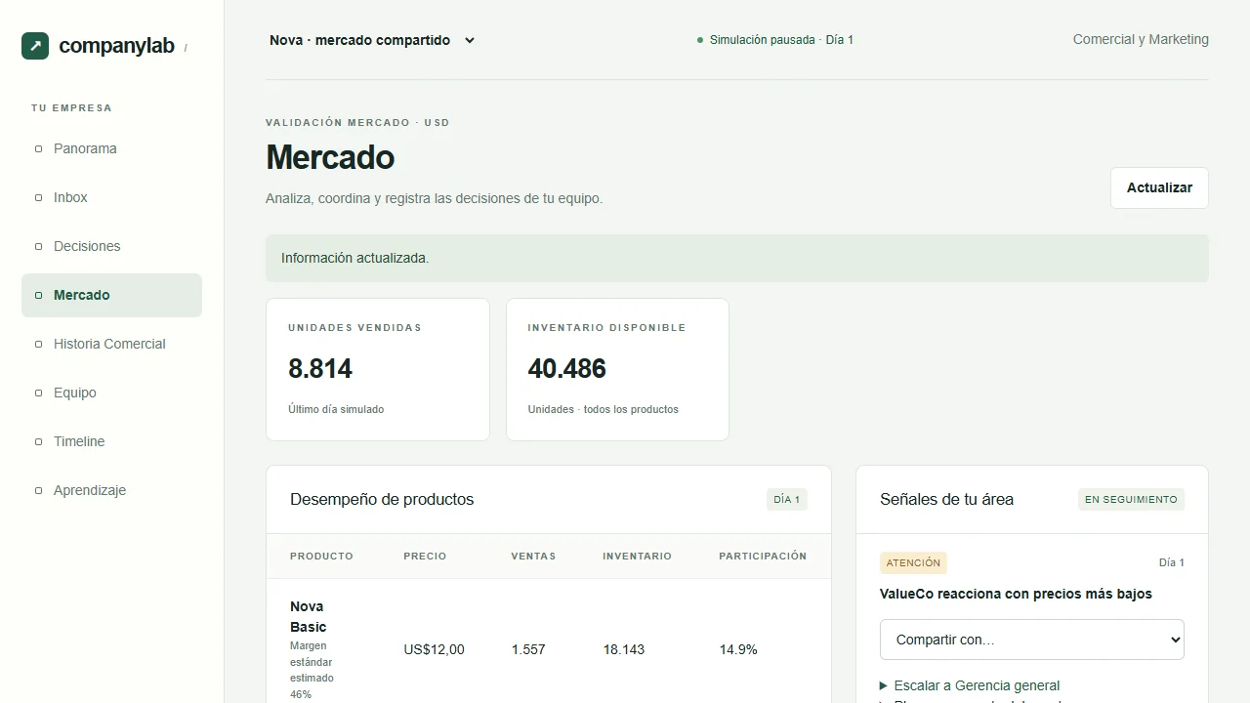Viewport: 1250px width, 703px height.
Task: Click the INVENTARIO column header
Action: [x=637, y=556]
